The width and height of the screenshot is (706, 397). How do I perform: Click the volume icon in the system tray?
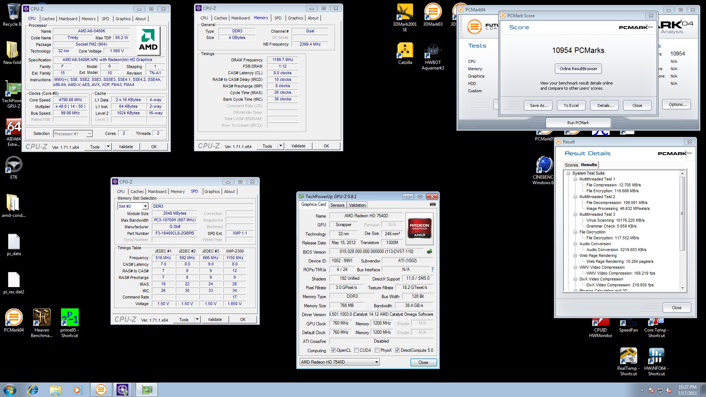coord(669,390)
